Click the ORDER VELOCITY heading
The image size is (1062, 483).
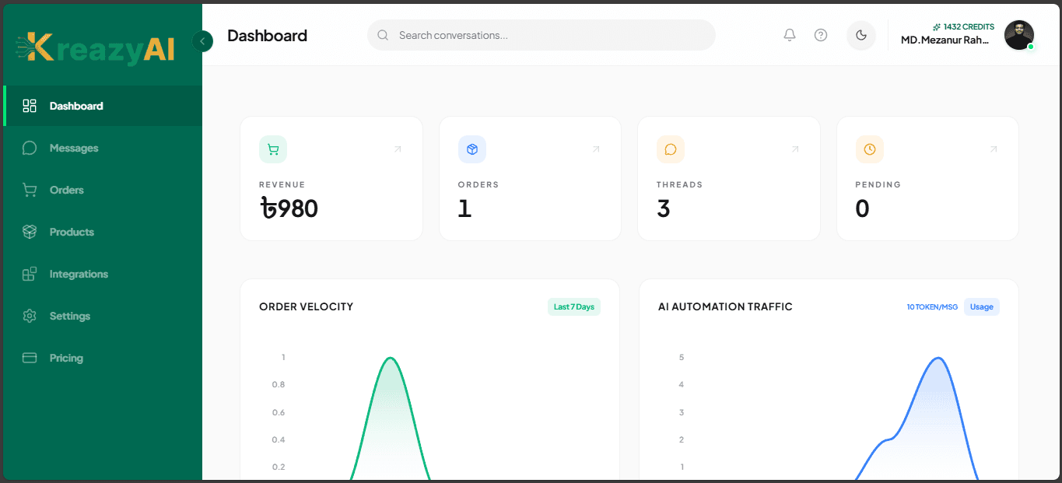[307, 307]
